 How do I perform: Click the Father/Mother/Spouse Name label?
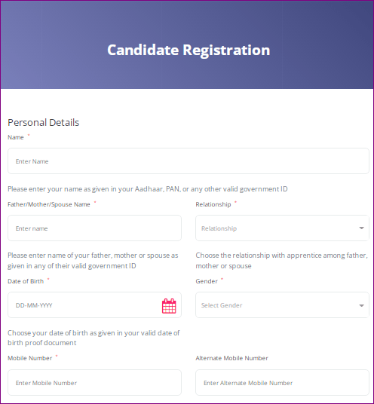coord(49,204)
